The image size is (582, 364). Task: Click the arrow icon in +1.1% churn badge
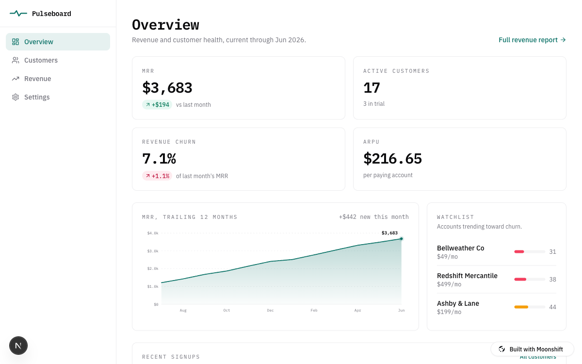[148, 176]
